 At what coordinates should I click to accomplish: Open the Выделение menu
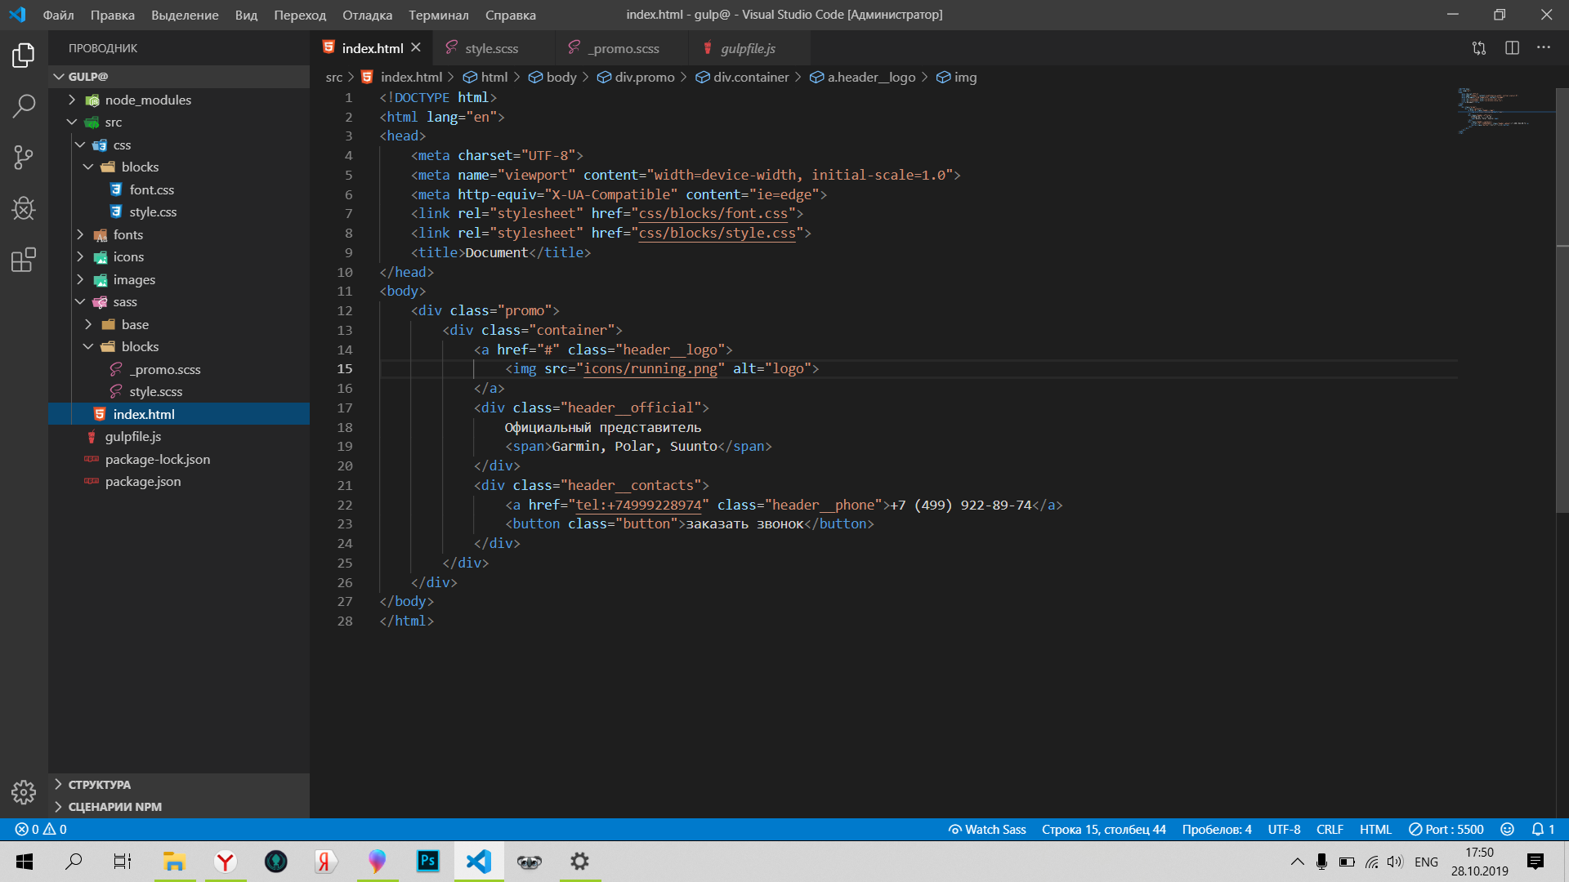click(x=185, y=15)
